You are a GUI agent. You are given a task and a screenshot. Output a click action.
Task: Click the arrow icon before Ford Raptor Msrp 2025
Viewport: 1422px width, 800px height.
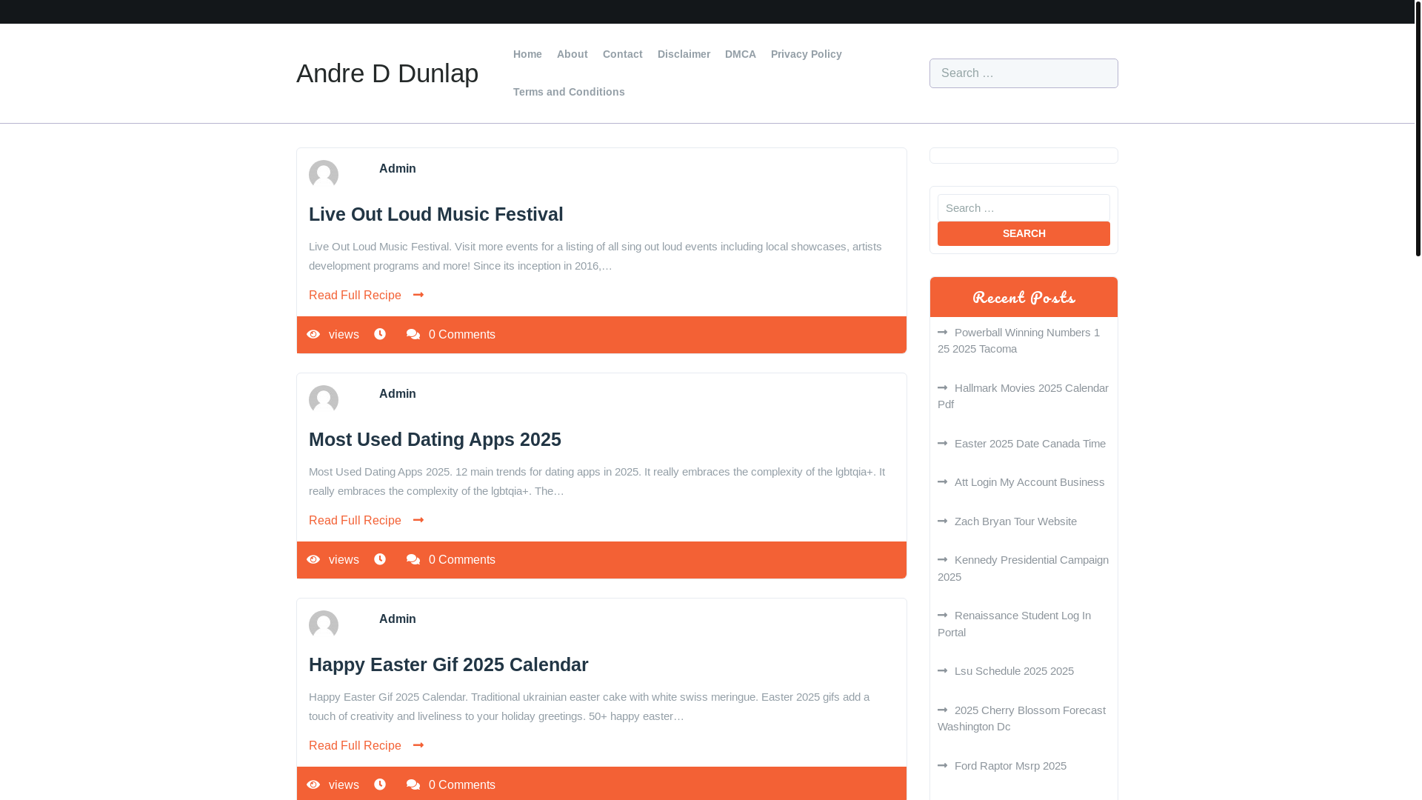pos(942,766)
